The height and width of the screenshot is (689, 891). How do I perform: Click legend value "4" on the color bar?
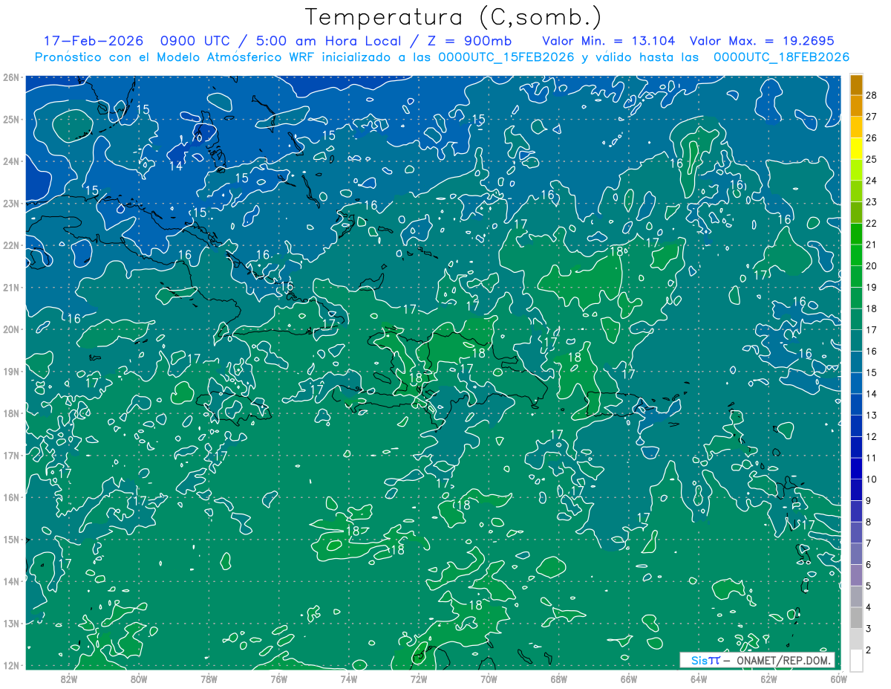[869, 606]
